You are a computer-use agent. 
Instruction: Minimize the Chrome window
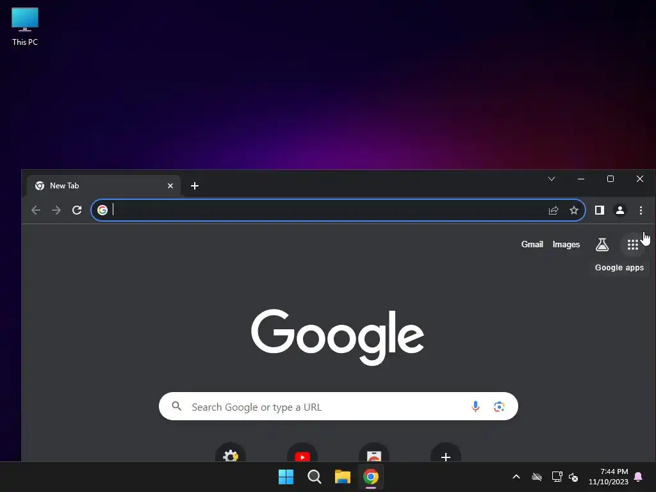pyautogui.click(x=580, y=179)
